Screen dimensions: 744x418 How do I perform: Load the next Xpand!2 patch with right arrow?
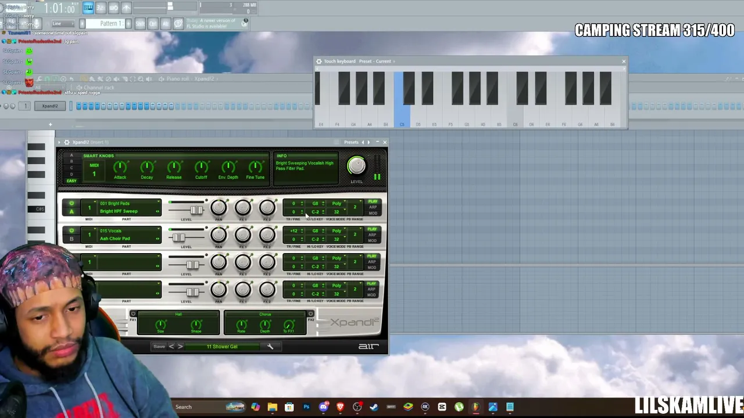tap(180, 347)
